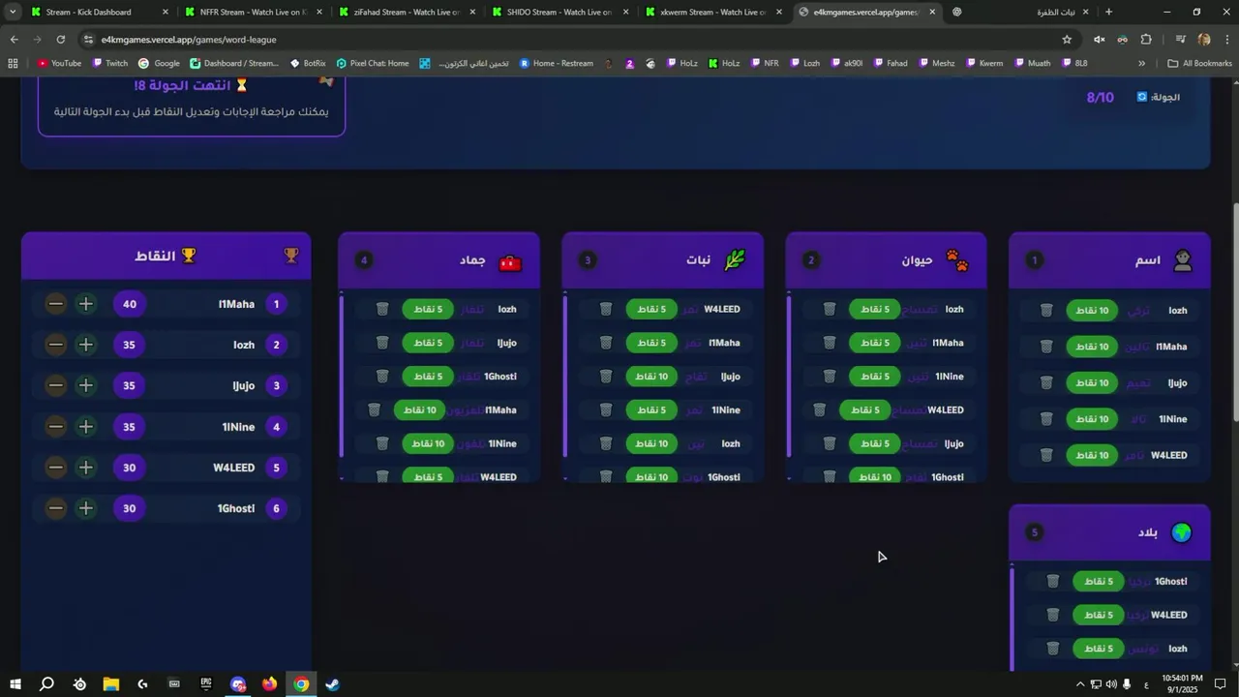Increase IJujo's score with plus

pos(86,385)
